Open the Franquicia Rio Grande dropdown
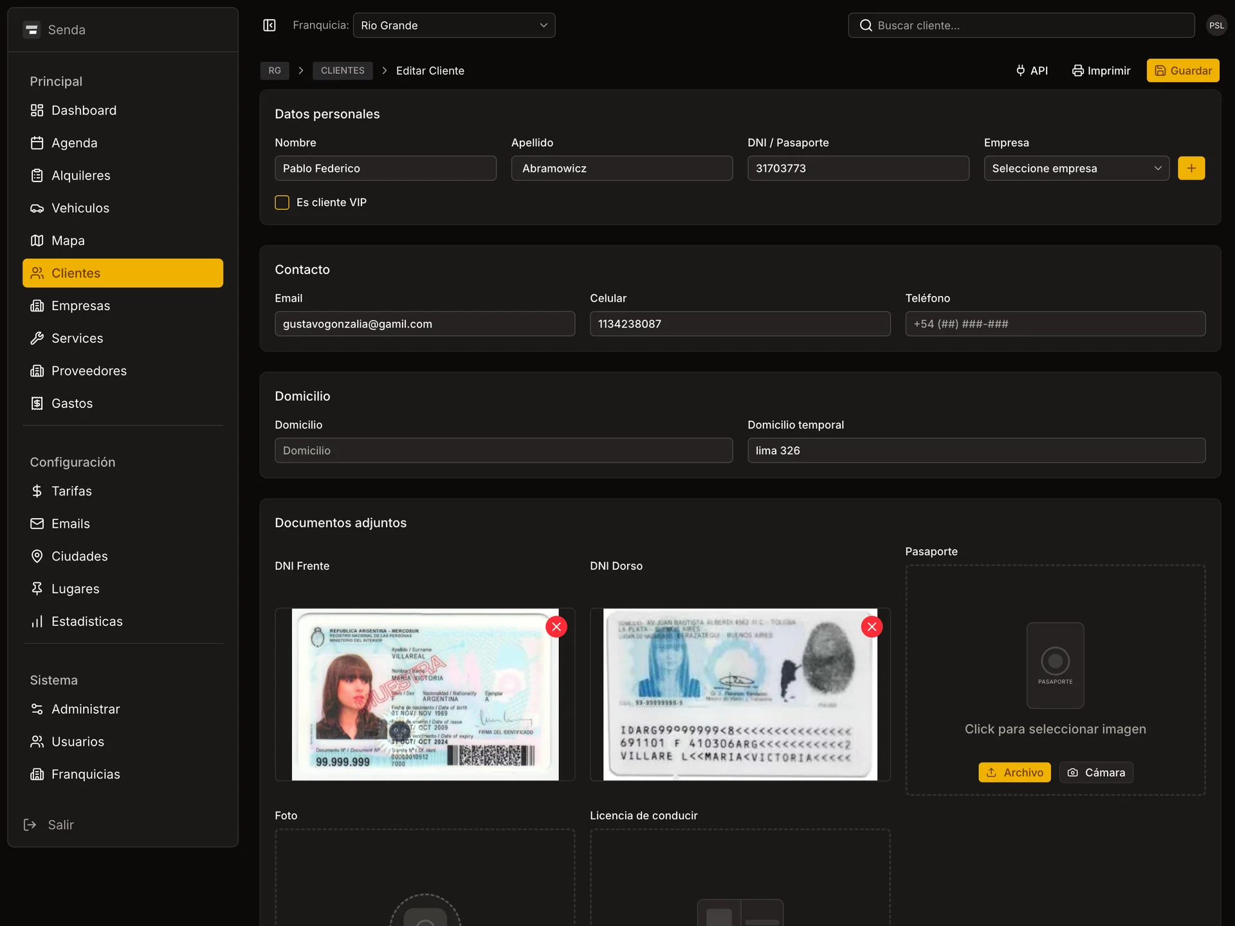This screenshot has height=926, width=1235. (453, 25)
